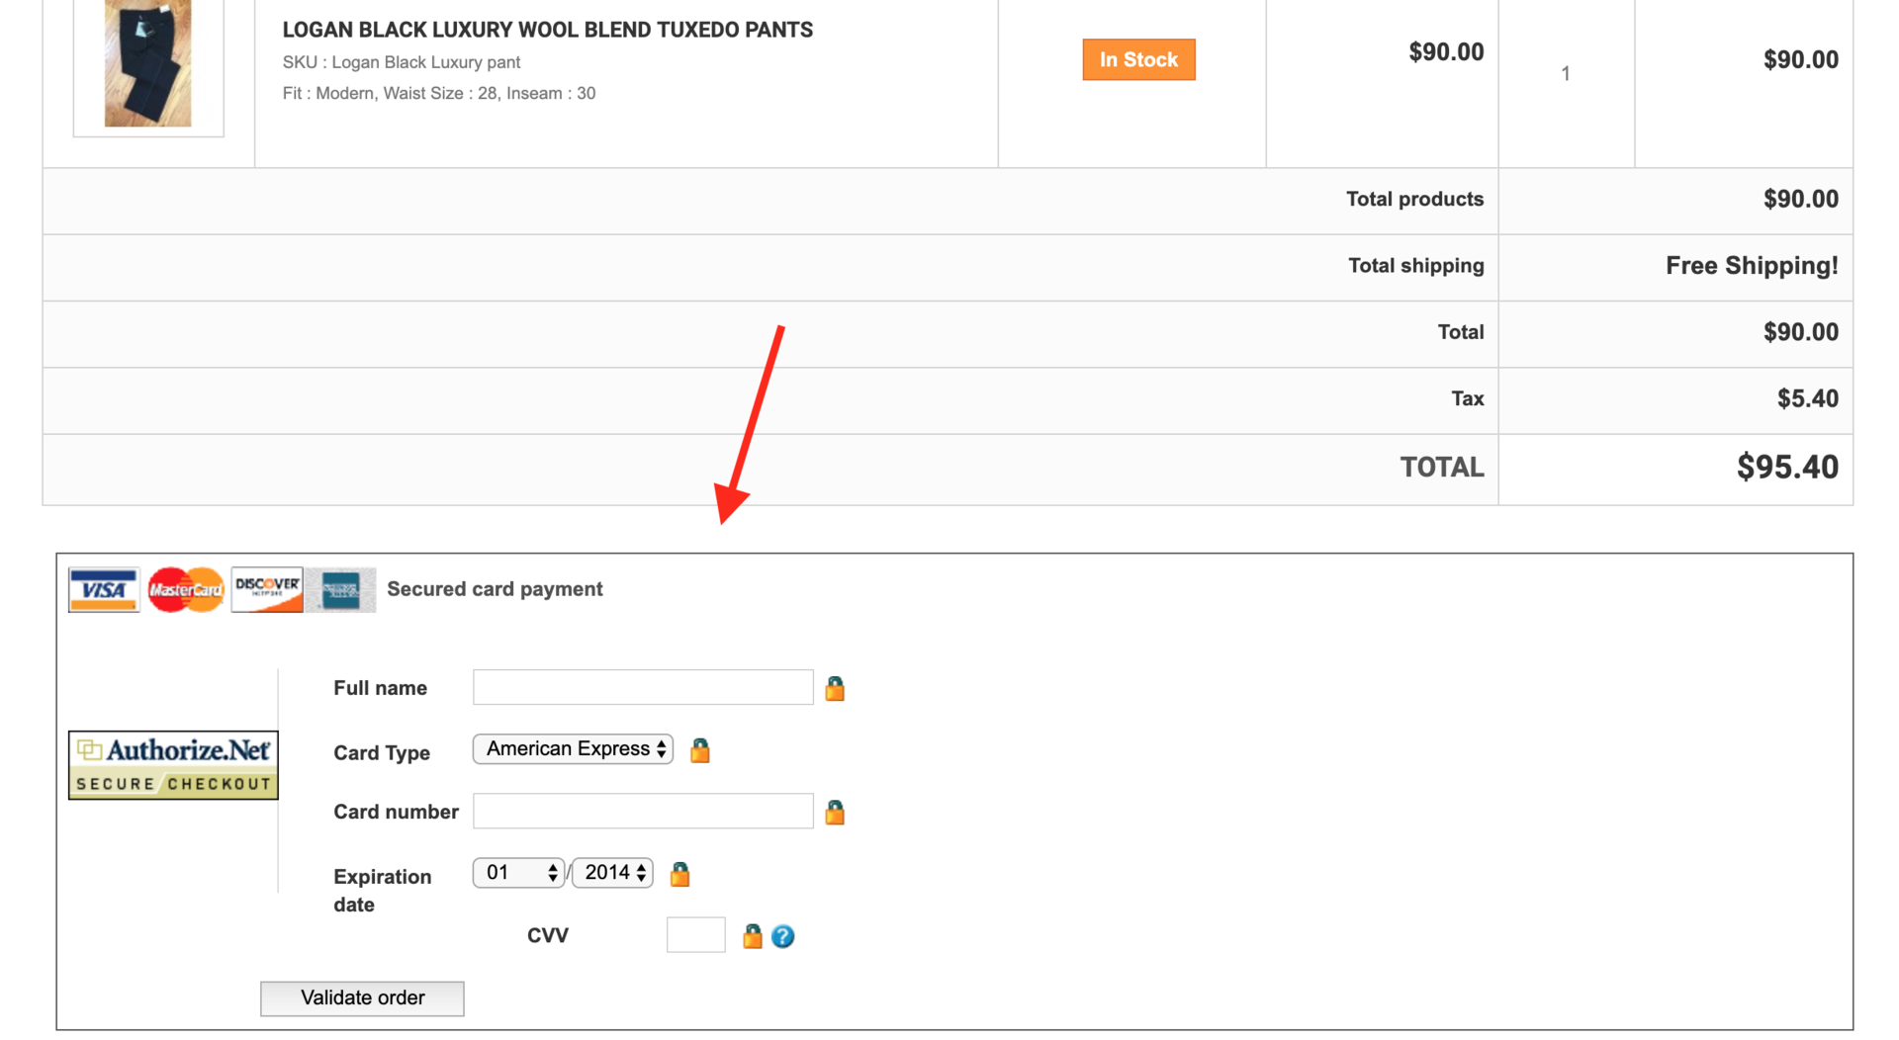Screen dimensions: 1899x1040
Task: Open the expiration year dropdown
Action: click(x=612, y=873)
